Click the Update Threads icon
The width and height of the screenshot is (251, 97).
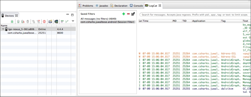(33, 21)
